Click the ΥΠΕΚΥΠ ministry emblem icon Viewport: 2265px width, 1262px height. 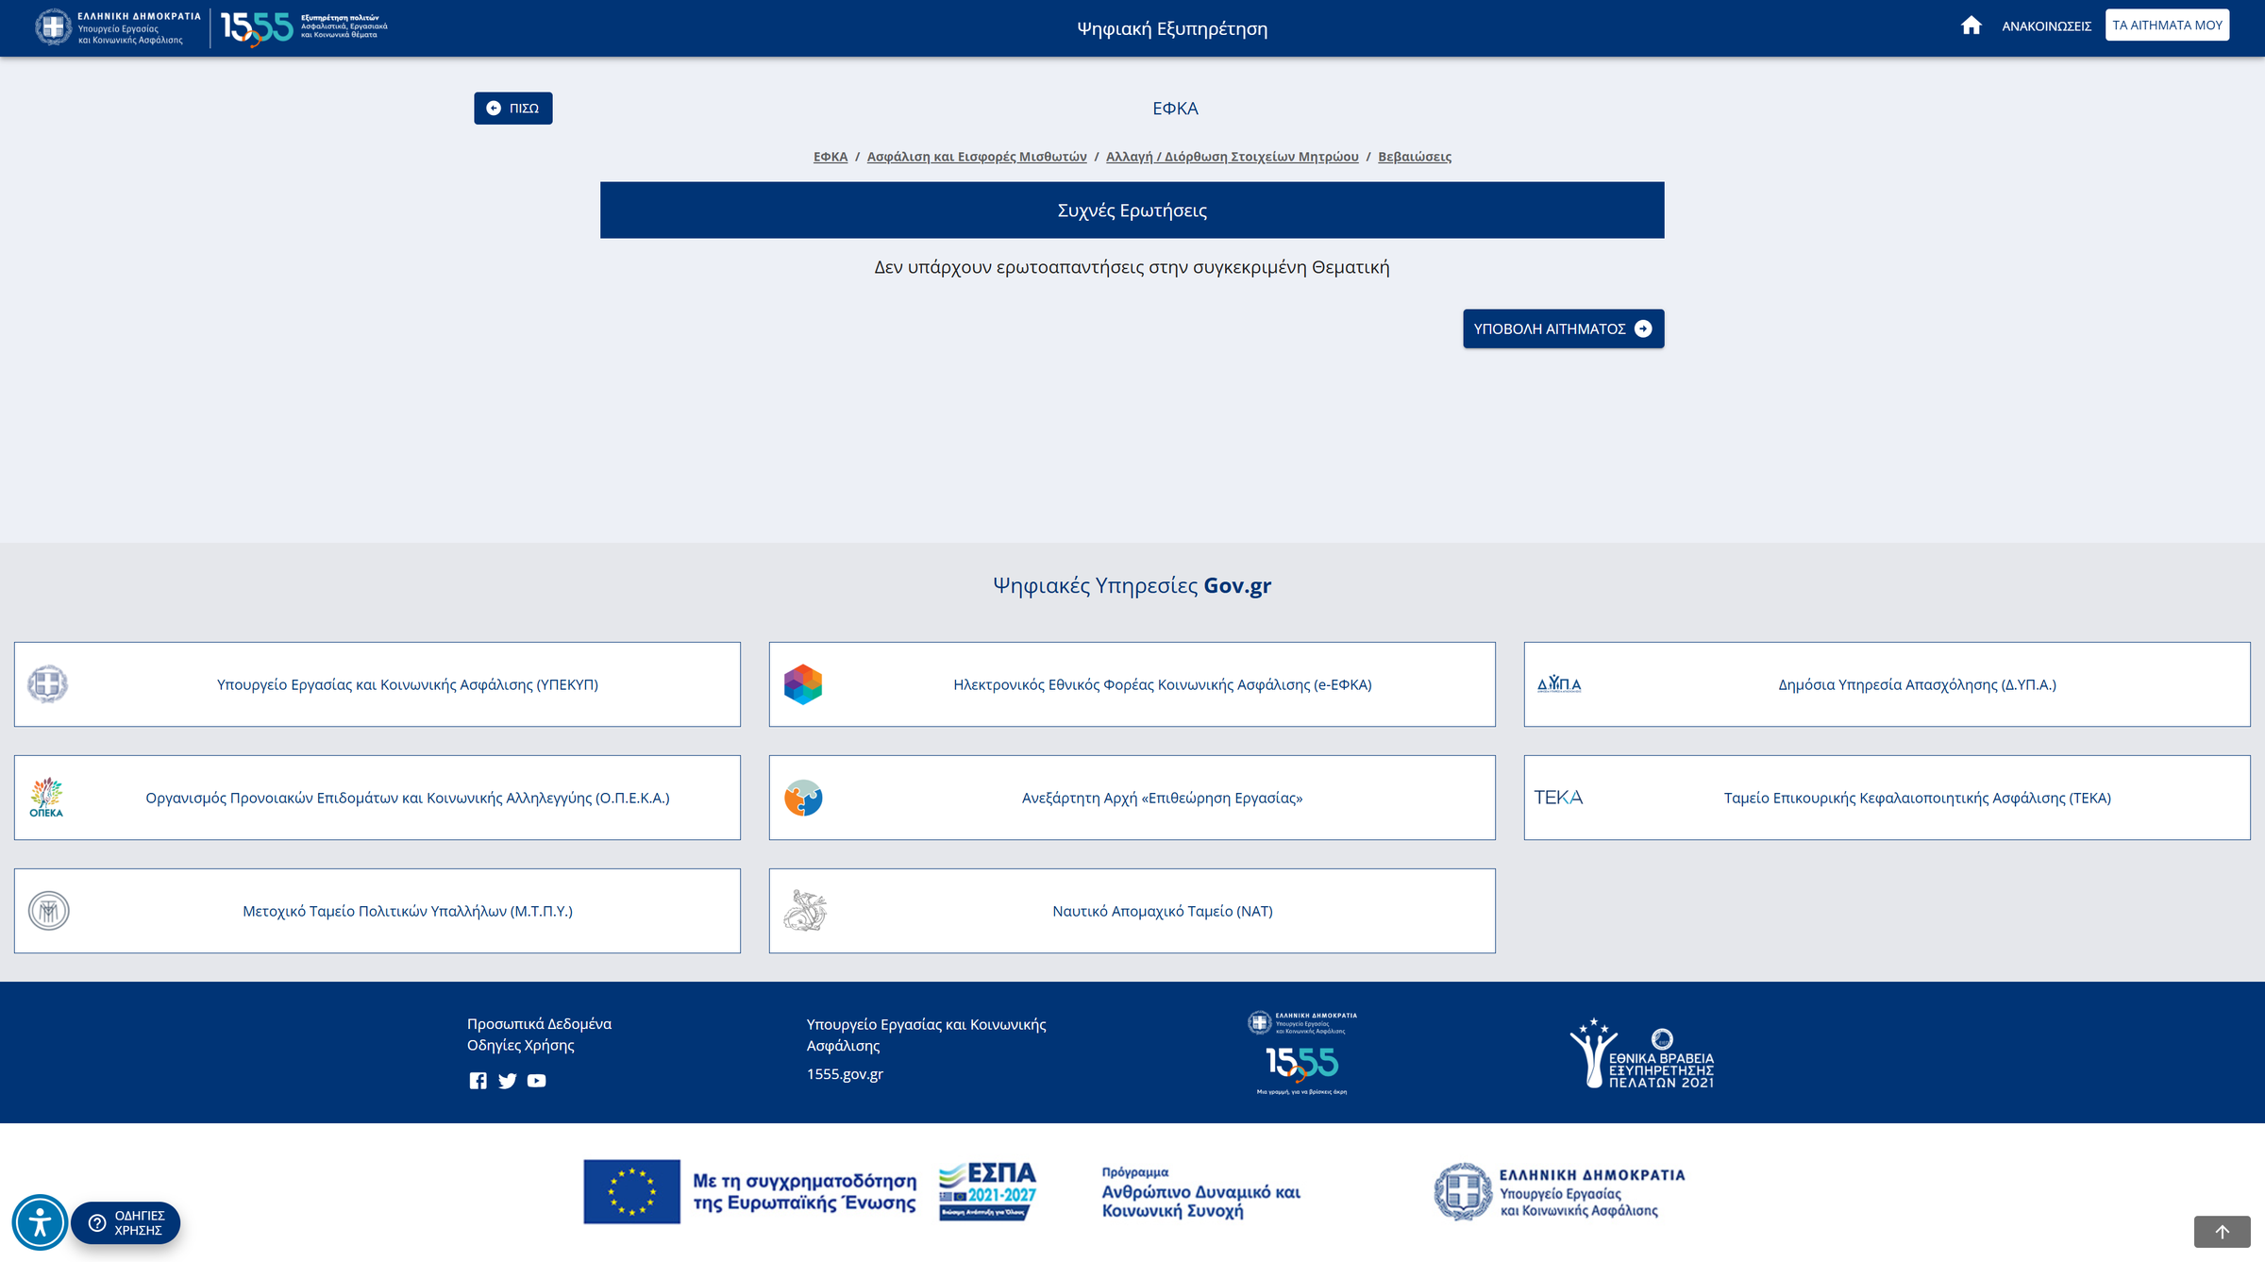point(48,684)
